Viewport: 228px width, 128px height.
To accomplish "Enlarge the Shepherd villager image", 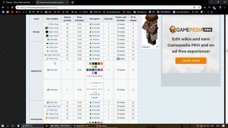I will click(157, 47).
